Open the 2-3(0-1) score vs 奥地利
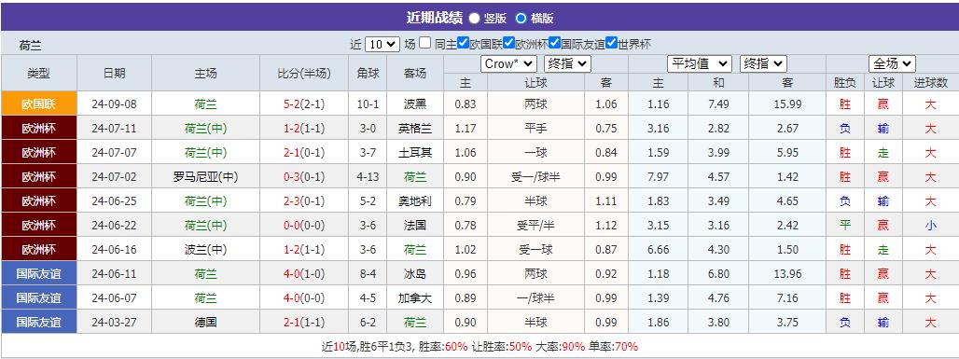This screenshot has width=959, height=359. (x=304, y=201)
